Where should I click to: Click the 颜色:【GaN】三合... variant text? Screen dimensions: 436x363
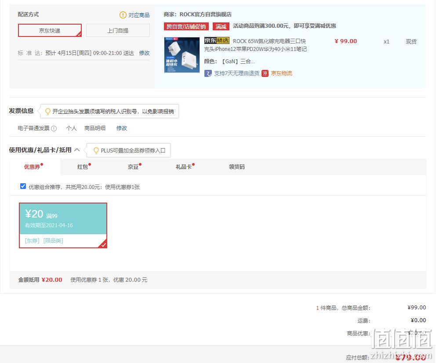[x=229, y=62]
